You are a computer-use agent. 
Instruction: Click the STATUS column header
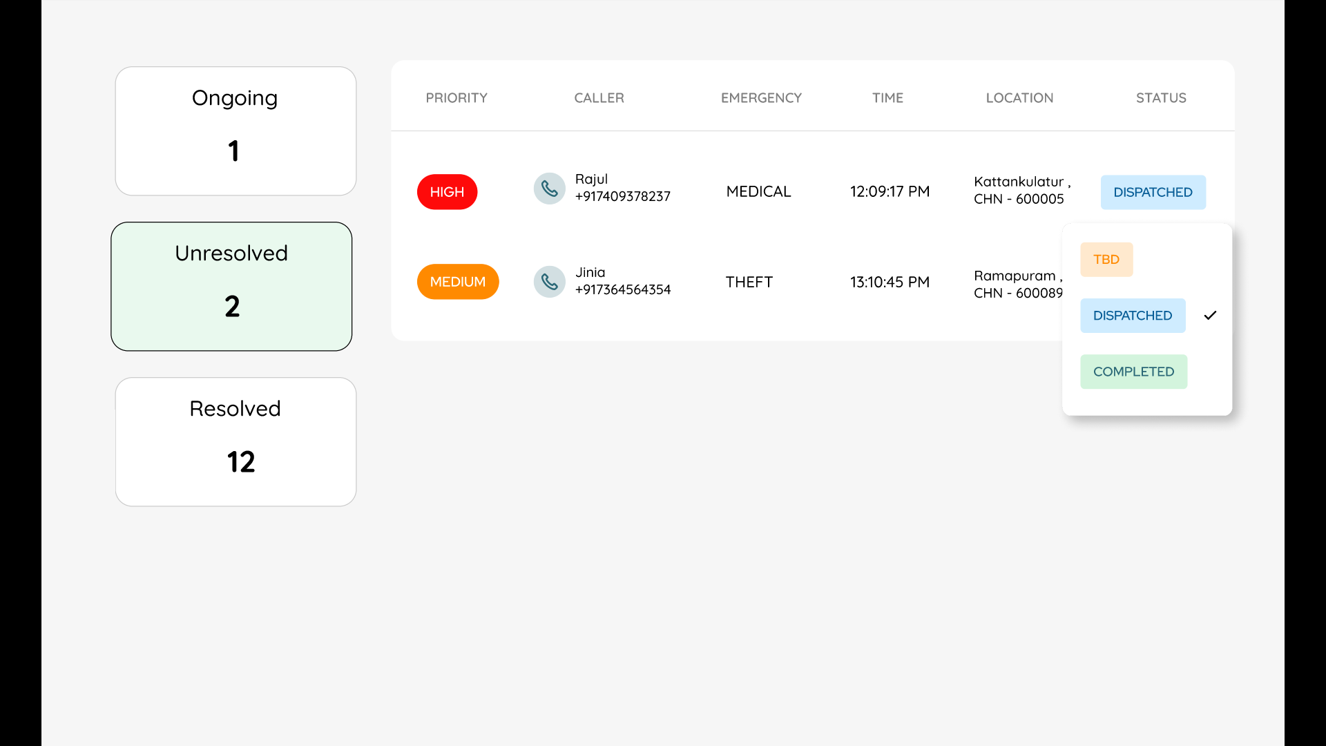coord(1160,97)
